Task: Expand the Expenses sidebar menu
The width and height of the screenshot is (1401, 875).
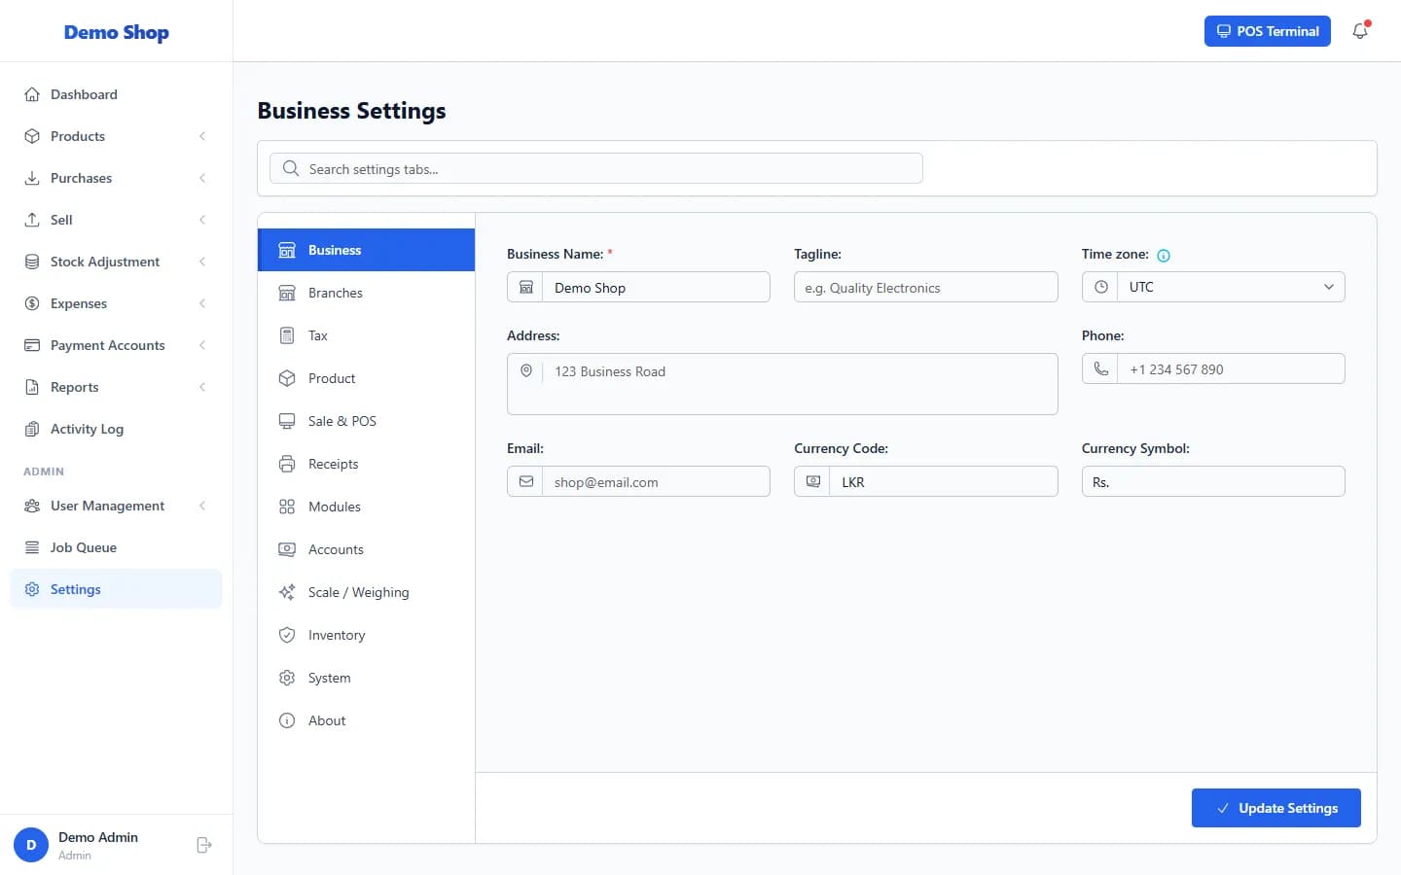Action: (116, 303)
